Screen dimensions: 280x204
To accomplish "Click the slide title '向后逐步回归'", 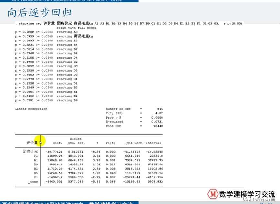I will pos(39,13).
